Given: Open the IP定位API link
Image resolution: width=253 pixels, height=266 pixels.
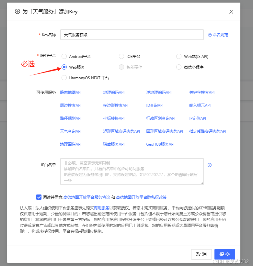Looking at the screenshot, I should point(198,118).
